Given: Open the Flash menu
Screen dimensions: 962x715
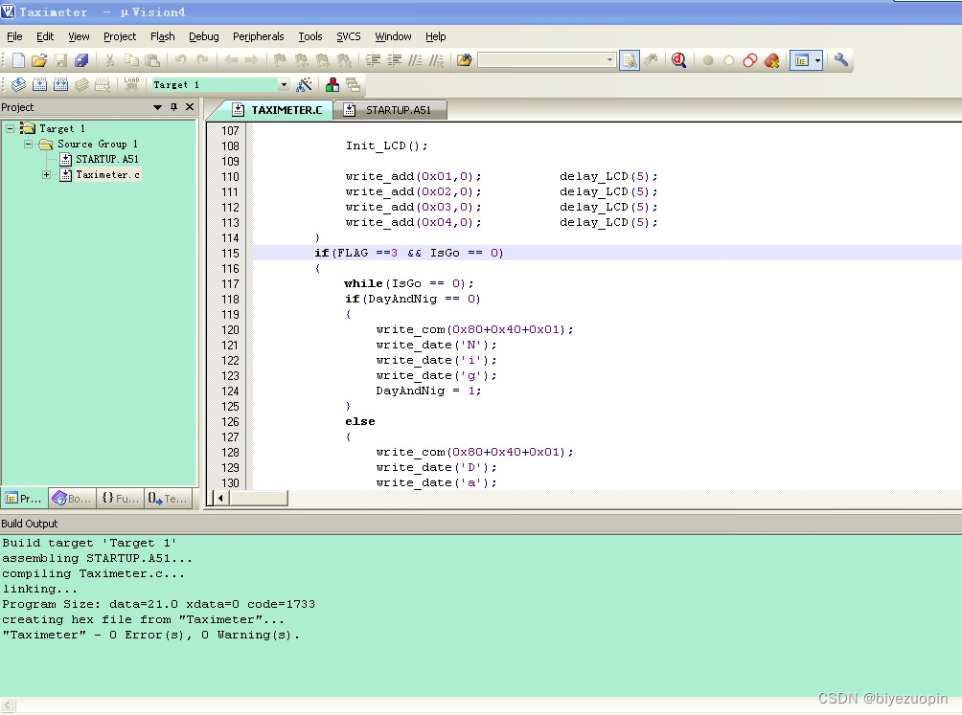Looking at the screenshot, I should click(x=163, y=36).
